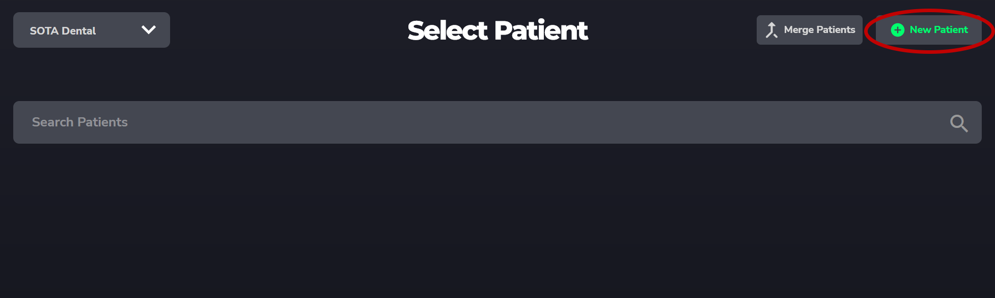Image resolution: width=995 pixels, height=298 pixels.
Task: Click the down arrow to switch practices
Action: [x=148, y=29]
